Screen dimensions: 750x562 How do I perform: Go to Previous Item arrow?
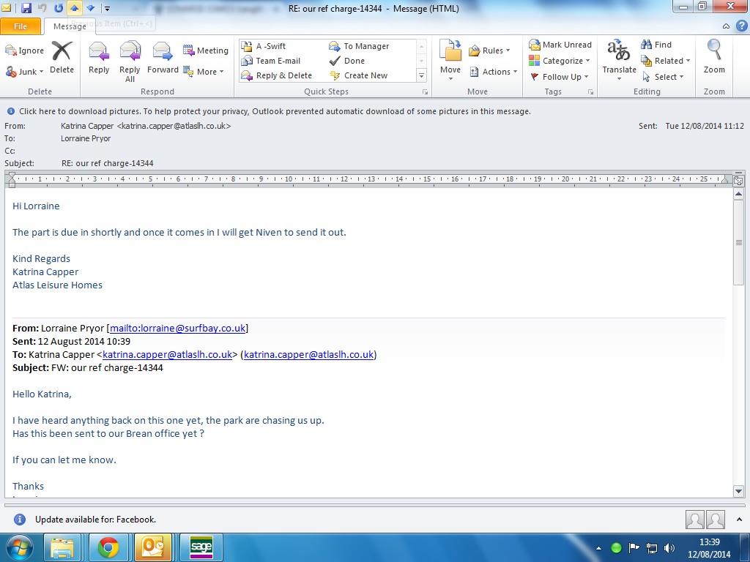pos(75,8)
